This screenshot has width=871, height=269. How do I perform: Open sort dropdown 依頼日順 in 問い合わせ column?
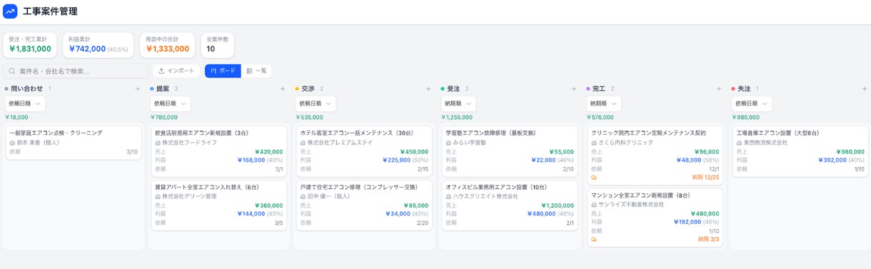tap(25, 103)
